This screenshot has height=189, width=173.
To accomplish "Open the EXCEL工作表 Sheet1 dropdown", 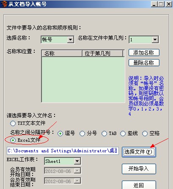I will (x=77, y=161).
